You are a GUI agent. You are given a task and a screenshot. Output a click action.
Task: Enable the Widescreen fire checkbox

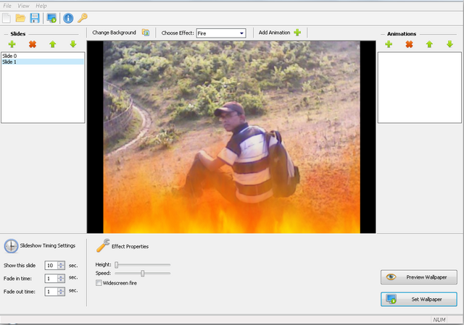coord(99,283)
